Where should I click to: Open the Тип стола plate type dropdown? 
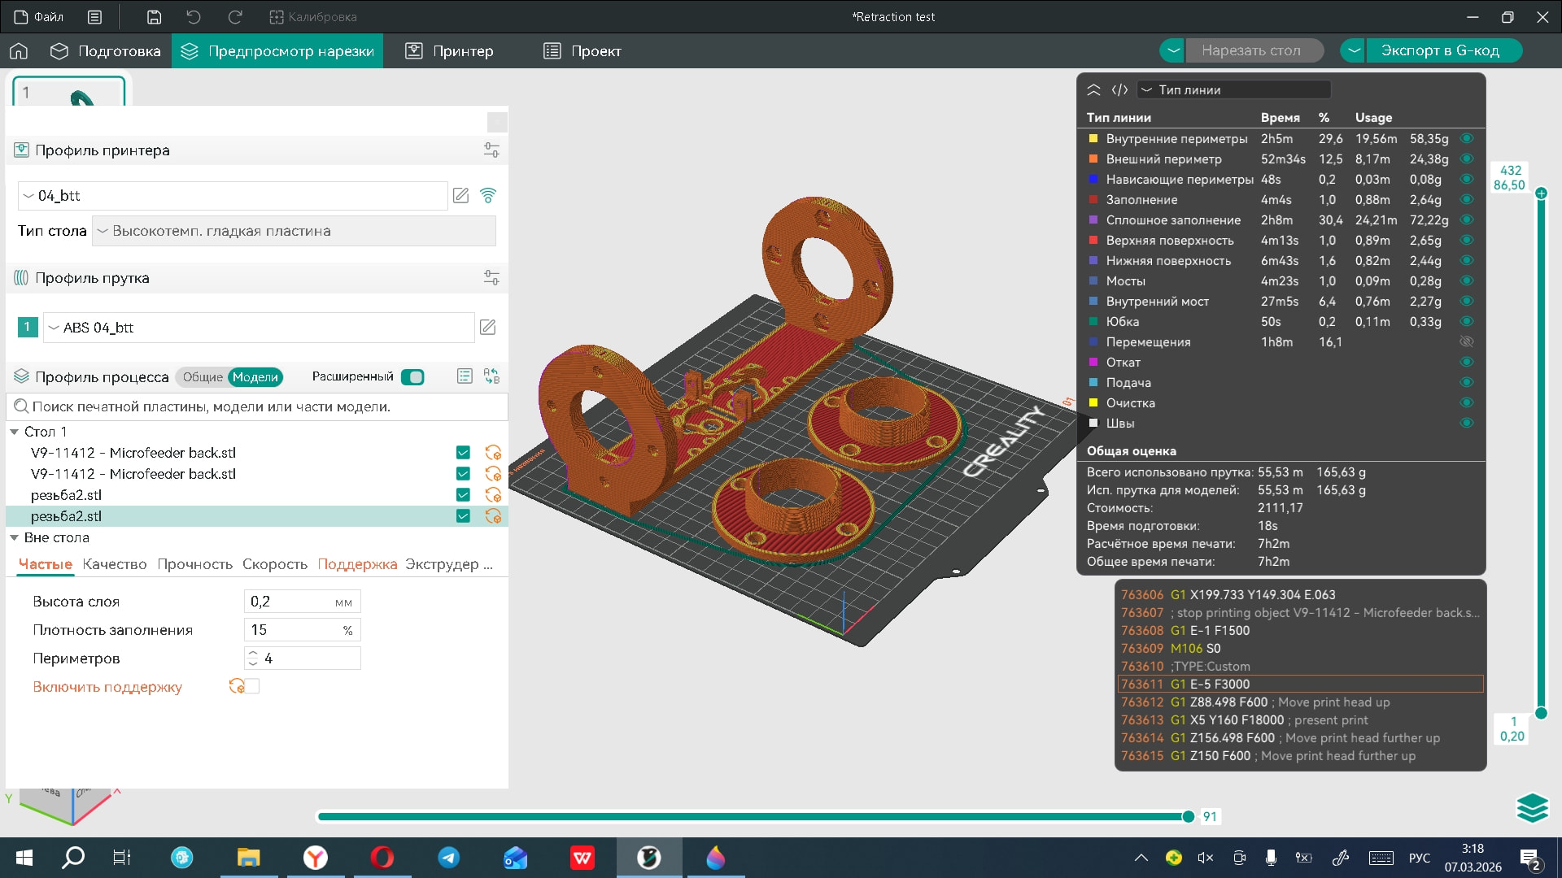(294, 231)
